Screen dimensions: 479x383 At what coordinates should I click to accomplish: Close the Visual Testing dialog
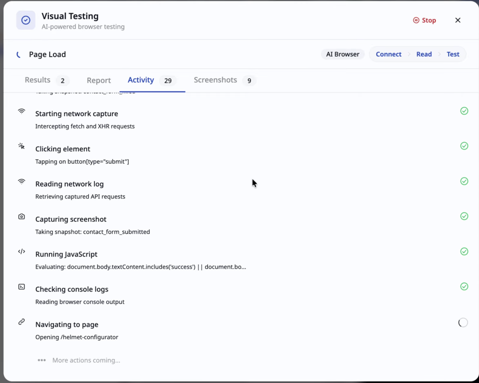[458, 20]
